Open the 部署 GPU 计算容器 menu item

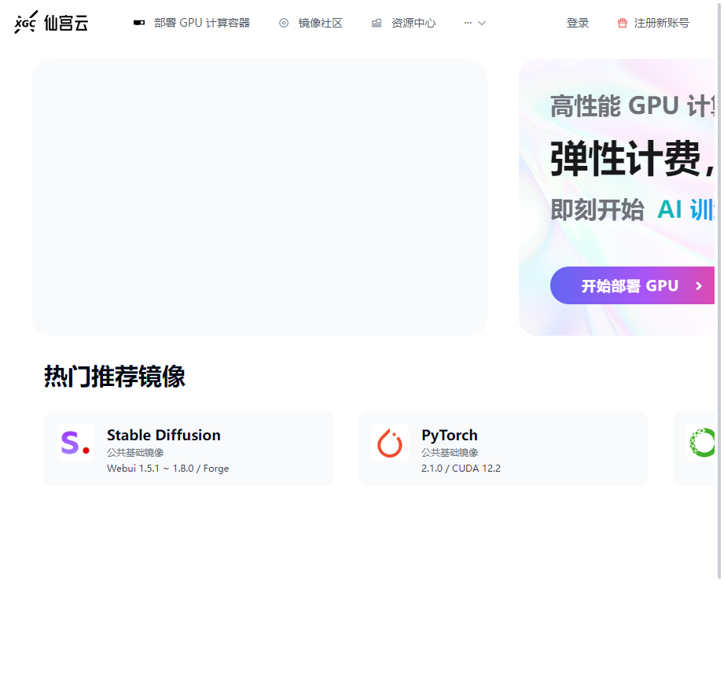click(202, 23)
